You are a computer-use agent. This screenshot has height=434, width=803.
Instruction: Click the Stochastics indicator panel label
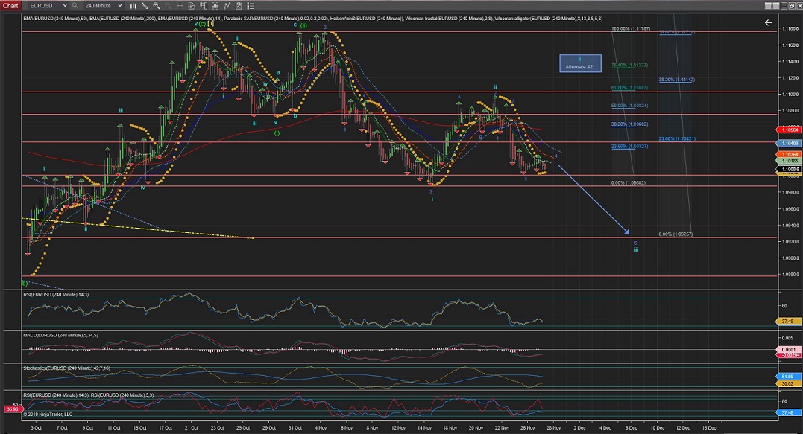coord(66,367)
